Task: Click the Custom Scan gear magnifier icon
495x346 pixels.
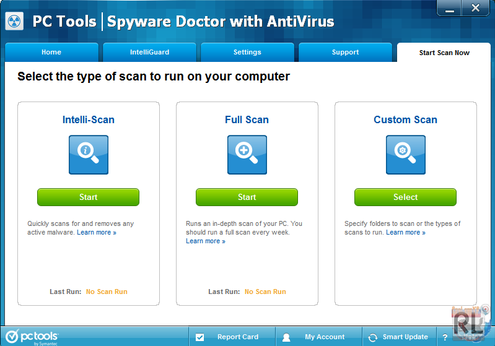Action: [x=405, y=155]
